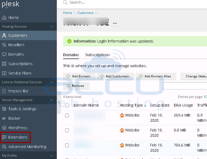The width and height of the screenshot is (207, 159).
Task: Collapse the Server Management section
Action: point(52,100)
